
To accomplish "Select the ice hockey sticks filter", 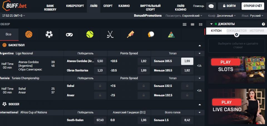I will click(110, 34).
